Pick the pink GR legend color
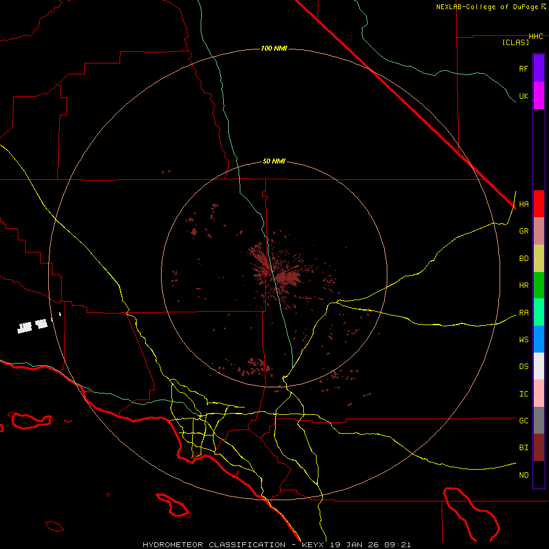The image size is (549, 549). tap(539, 231)
